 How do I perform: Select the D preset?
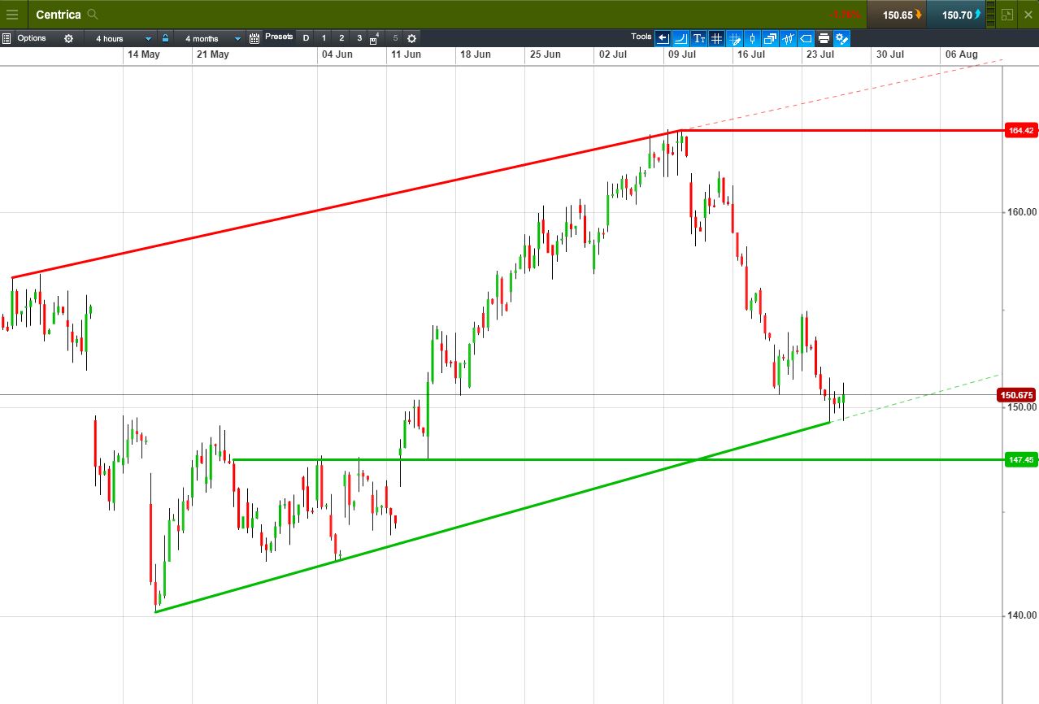pyautogui.click(x=306, y=38)
